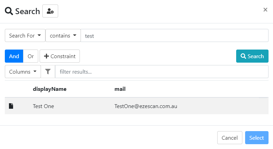Close the Search dialog with X
273x149 pixels.
pos(265,10)
